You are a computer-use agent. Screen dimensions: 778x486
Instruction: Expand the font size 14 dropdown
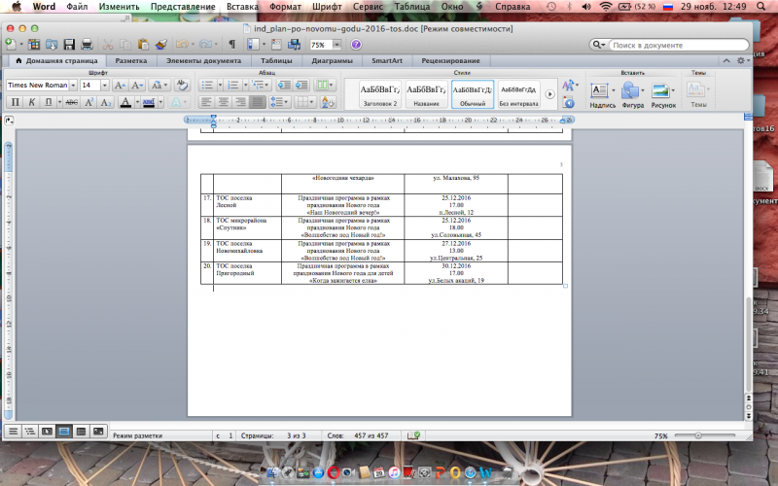click(x=104, y=86)
